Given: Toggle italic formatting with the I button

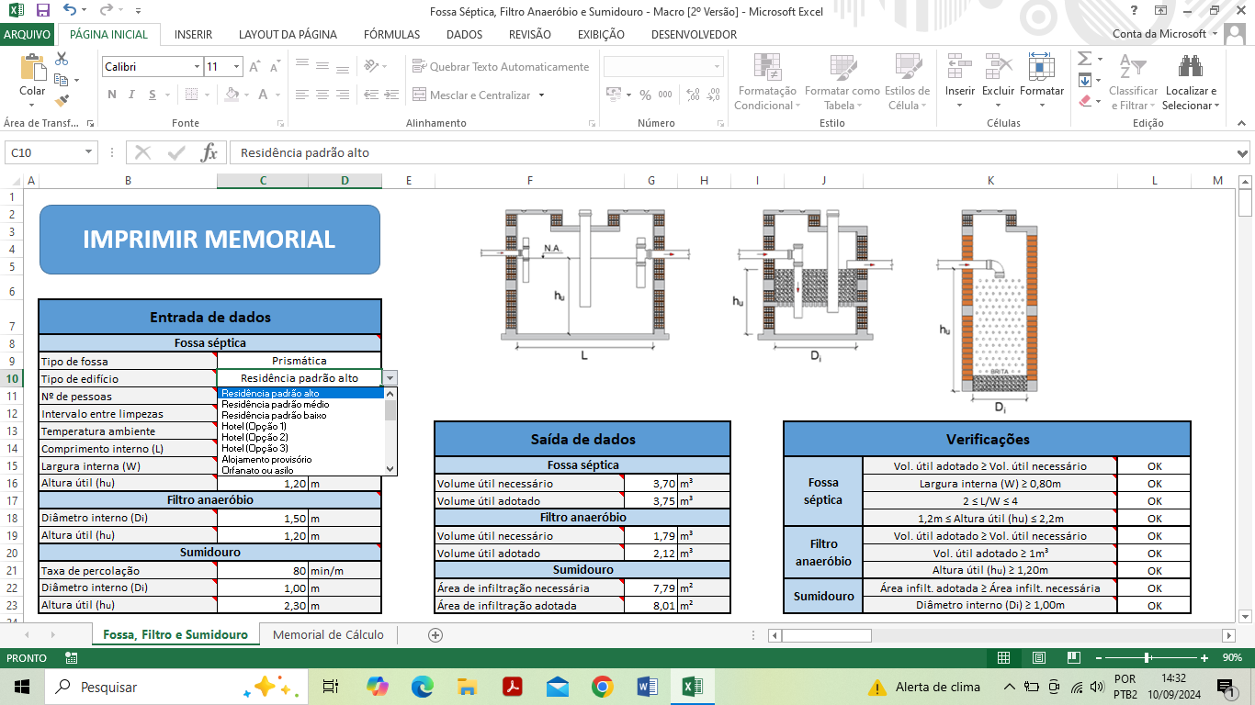Looking at the screenshot, I should [x=131, y=95].
